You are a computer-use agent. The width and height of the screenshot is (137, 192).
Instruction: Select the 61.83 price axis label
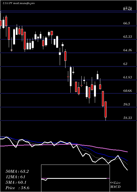click(x=128, y=77)
